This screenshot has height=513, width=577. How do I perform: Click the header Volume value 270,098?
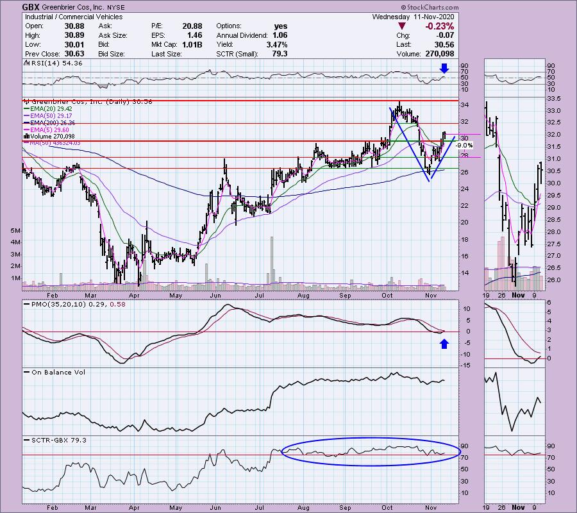pyautogui.click(x=439, y=54)
